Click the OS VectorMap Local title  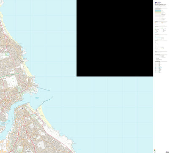point(161,5)
